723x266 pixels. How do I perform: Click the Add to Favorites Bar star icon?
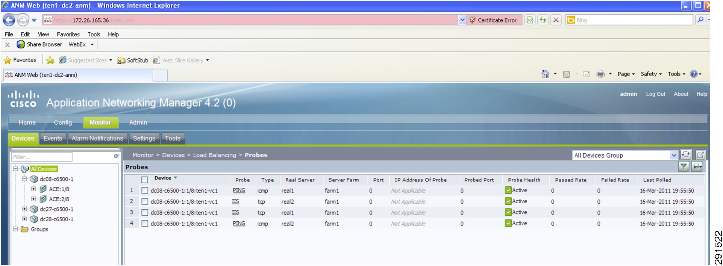50,60
